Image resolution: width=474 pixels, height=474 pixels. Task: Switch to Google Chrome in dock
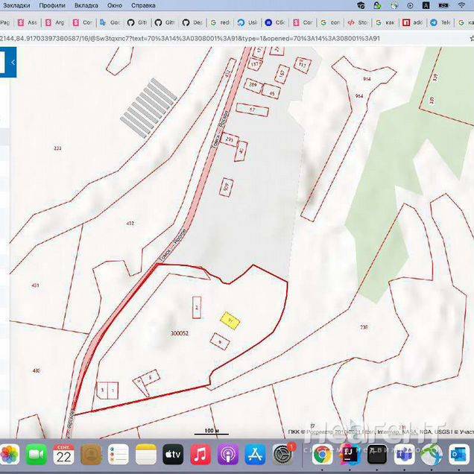[x=323, y=453]
